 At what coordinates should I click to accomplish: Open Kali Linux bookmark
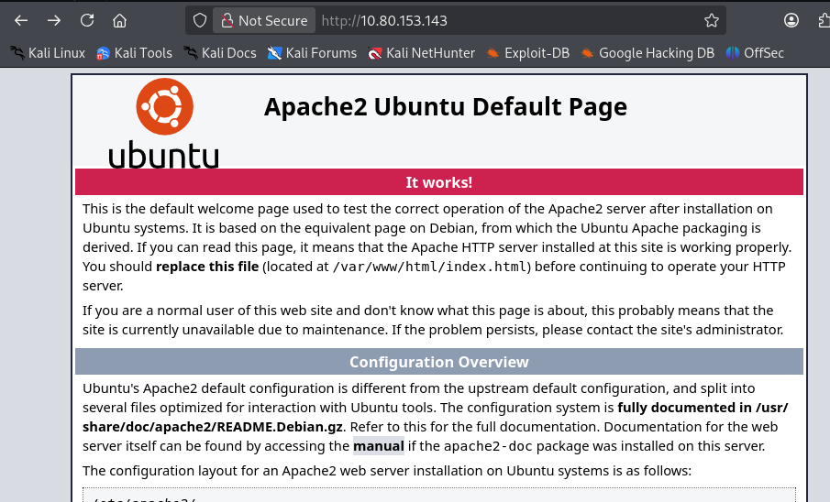click(x=48, y=53)
